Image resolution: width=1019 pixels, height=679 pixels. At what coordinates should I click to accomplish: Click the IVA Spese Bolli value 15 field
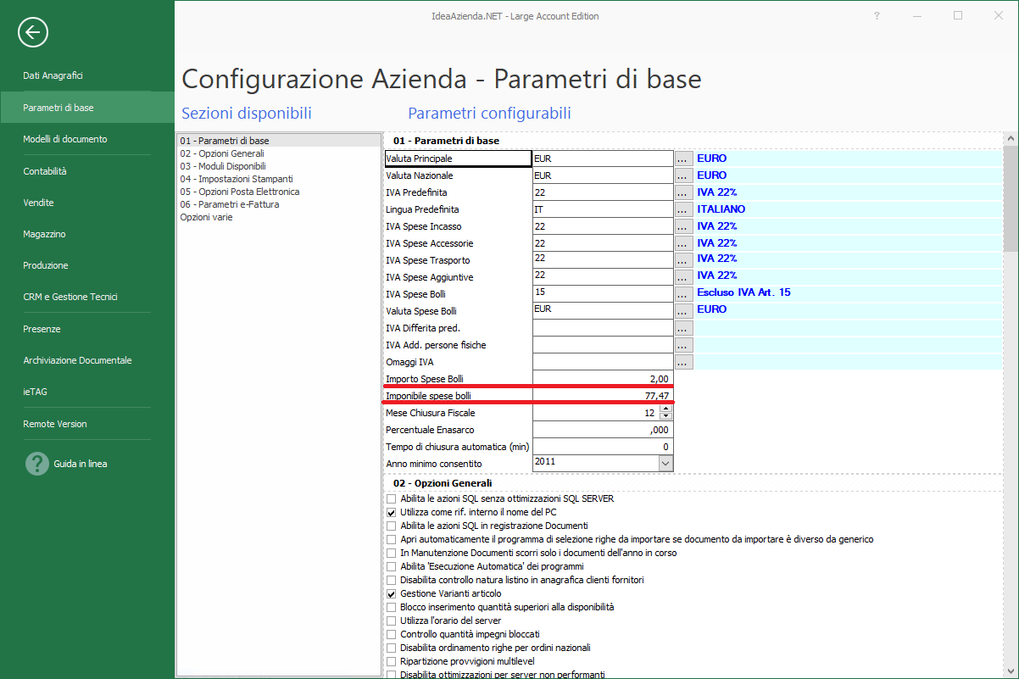[x=603, y=294]
